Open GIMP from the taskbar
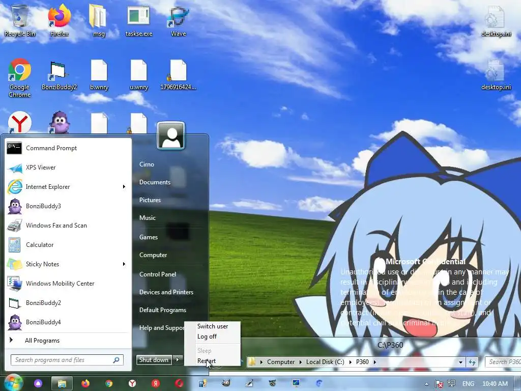 226,383
